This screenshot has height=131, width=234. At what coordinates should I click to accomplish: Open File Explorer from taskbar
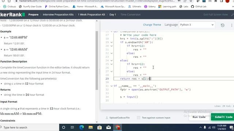[x=91, y=127]
